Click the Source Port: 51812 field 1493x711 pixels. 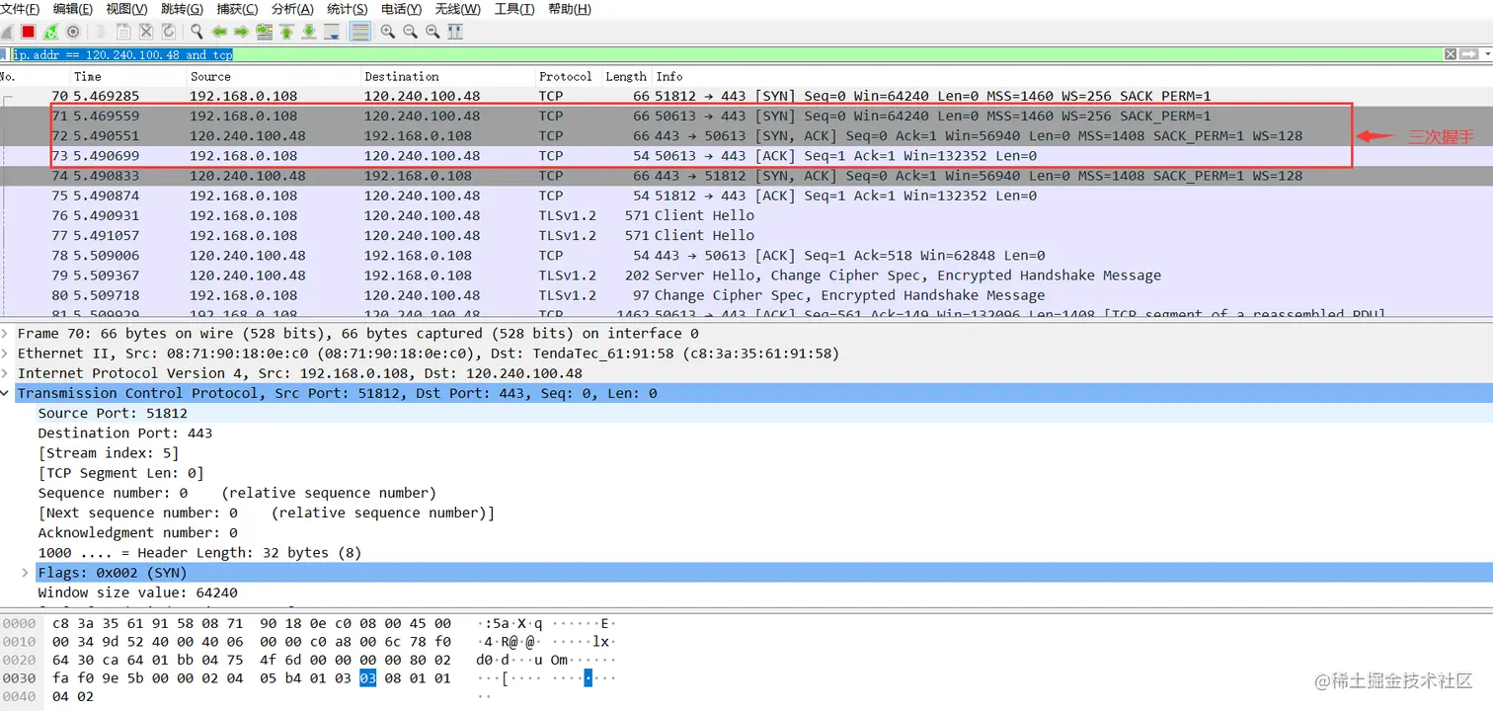(113, 413)
